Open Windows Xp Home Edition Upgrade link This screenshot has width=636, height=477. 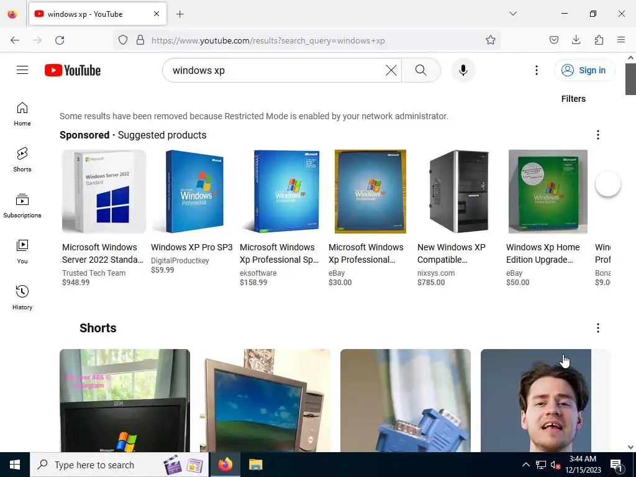click(543, 253)
